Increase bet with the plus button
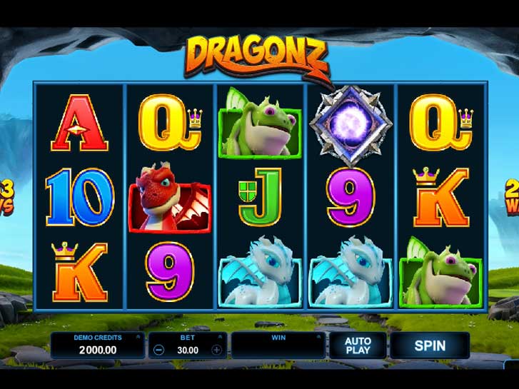Screen dimensions: 519x389 point(216,350)
